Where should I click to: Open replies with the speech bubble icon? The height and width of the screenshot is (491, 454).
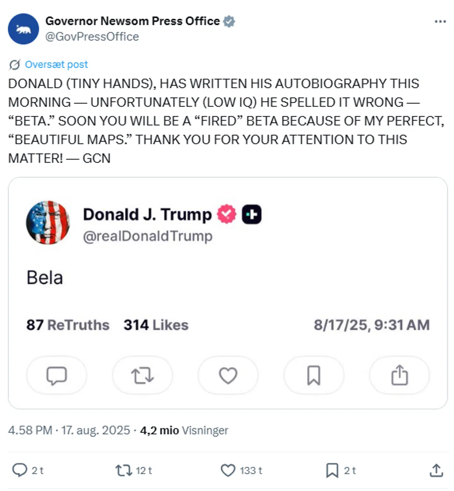(20, 470)
